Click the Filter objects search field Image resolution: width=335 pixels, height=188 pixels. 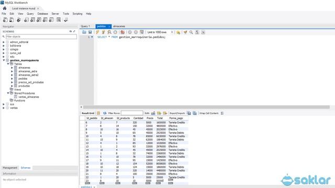click(x=41, y=37)
